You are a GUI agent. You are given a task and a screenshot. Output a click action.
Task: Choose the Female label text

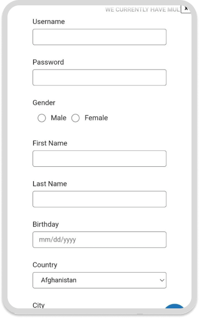point(96,118)
